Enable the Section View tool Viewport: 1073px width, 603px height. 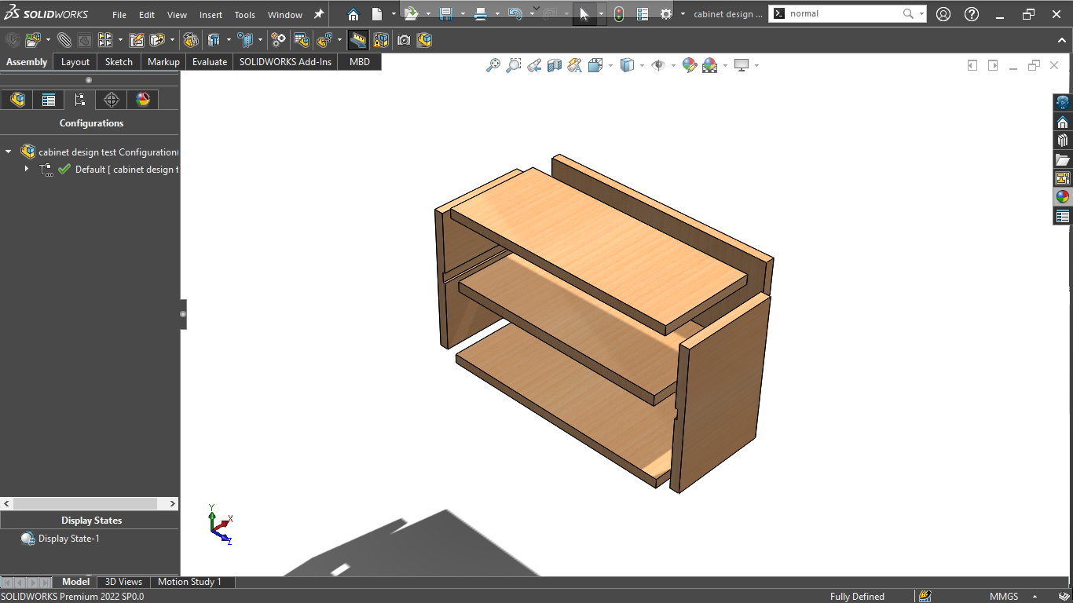click(554, 65)
